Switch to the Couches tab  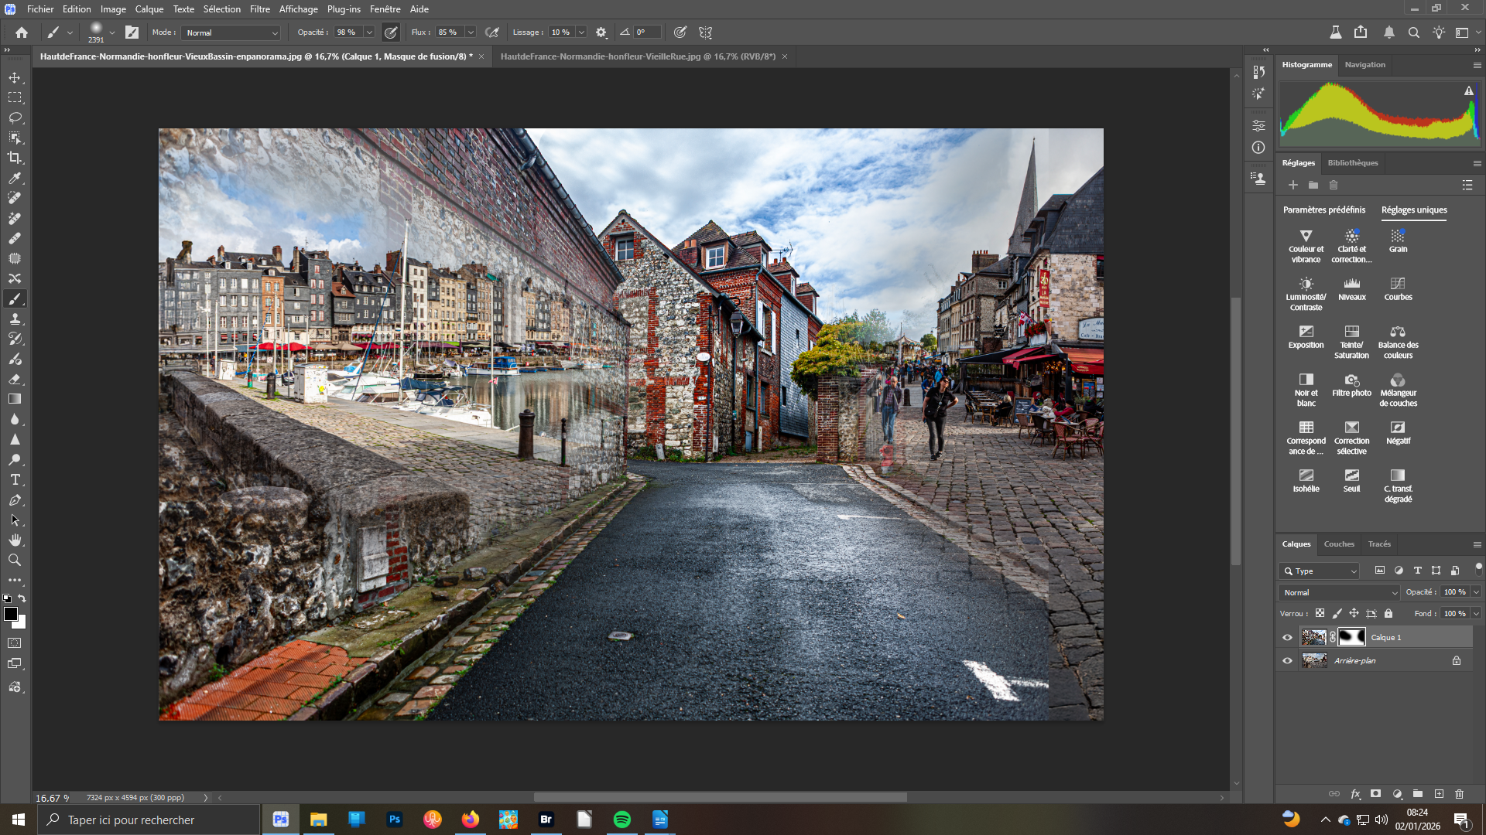[x=1339, y=544]
